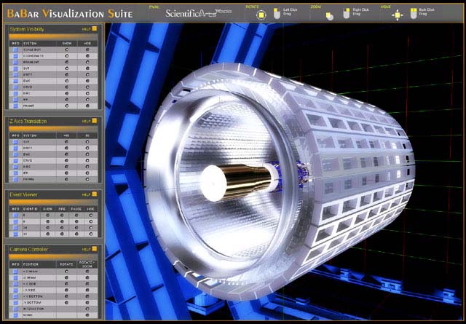Open info for SCALE BOX row
466x324 pixels.
click(x=15, y=50)
